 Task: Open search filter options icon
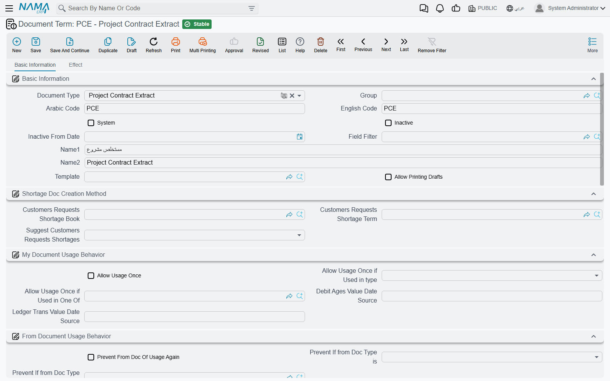(x=252, y=8)
